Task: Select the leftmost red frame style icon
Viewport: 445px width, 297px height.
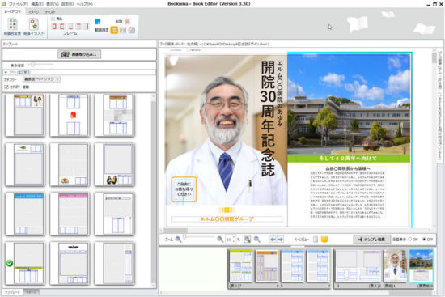Action: point(54,27)
